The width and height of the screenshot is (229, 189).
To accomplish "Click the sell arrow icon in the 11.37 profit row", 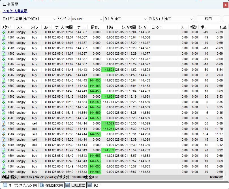I will click(3, 134).
